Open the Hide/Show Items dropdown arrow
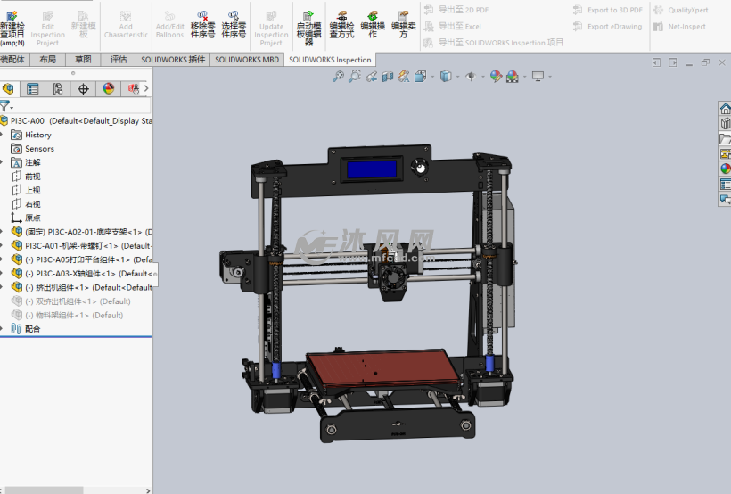Image resolution: width=731 pixels, height=494 pixels. coord(482,77)
